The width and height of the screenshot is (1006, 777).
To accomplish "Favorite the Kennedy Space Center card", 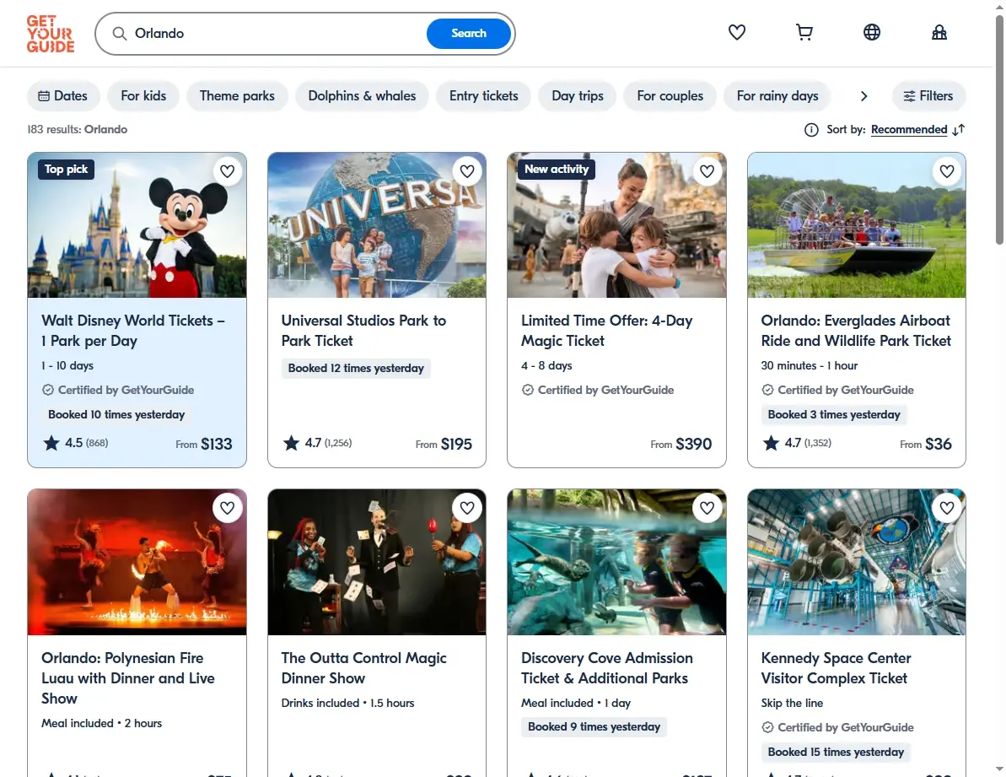I will [x=947, y=508].
